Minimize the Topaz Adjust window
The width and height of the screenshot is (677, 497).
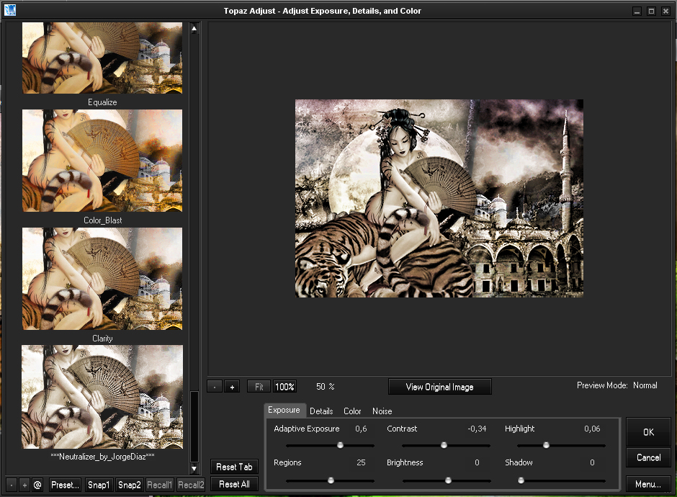pos(637,12)
